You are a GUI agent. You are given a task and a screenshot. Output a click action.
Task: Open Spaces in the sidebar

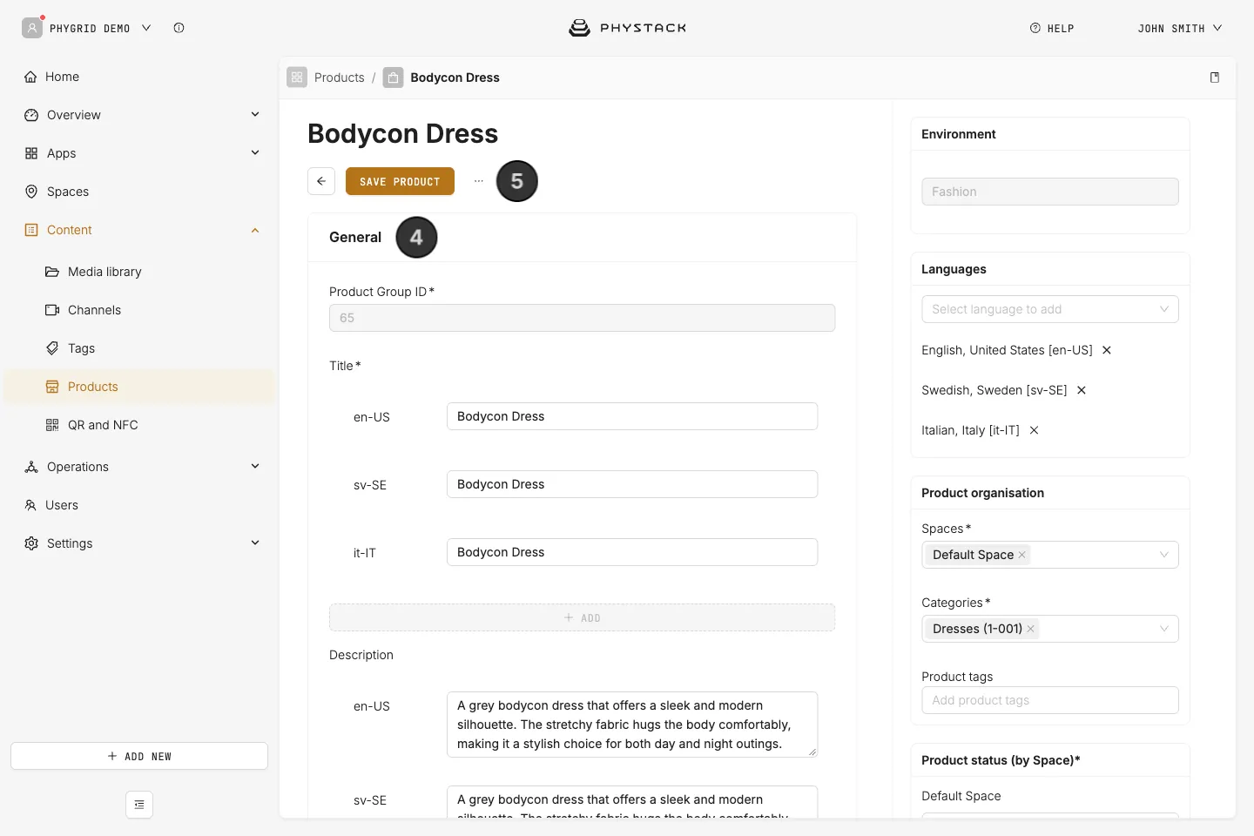[139, 192]
